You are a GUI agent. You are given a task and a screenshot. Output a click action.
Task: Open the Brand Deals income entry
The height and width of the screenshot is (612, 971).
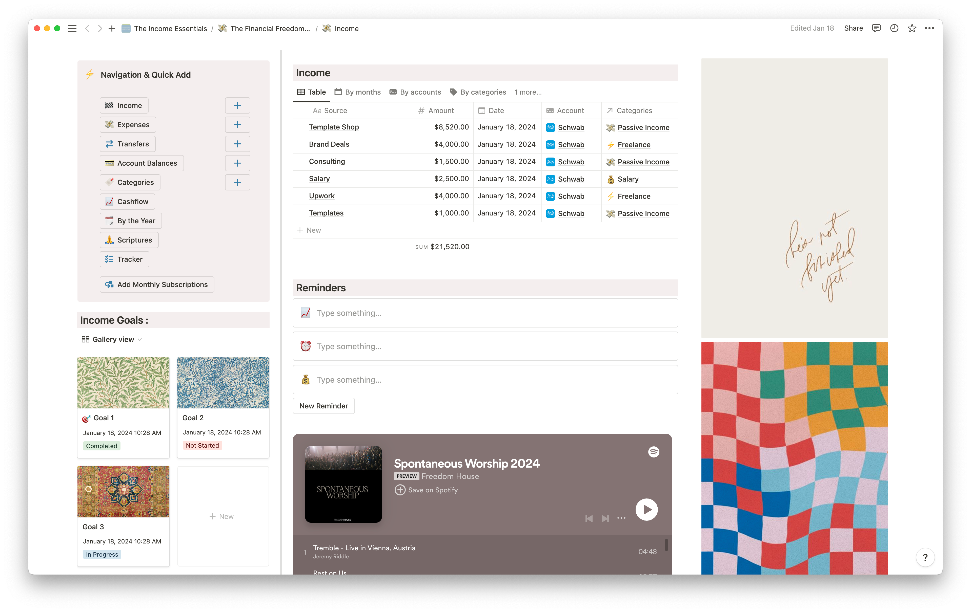[329, 145]
